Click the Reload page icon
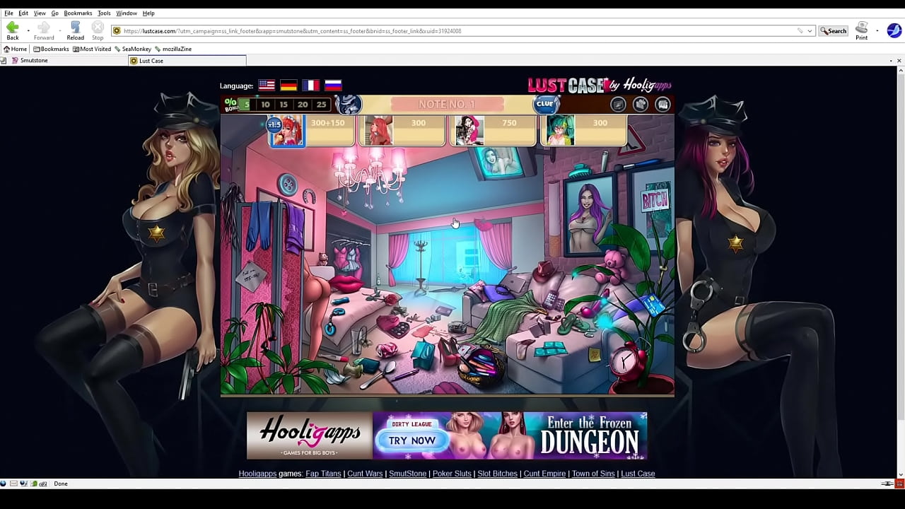905x509 pixels. (x=74, y=28)
